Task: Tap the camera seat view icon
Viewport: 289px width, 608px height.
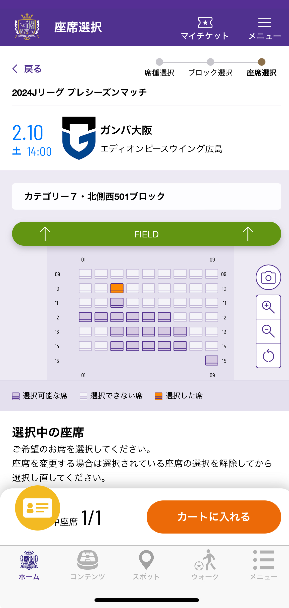Action: point(268,277)
